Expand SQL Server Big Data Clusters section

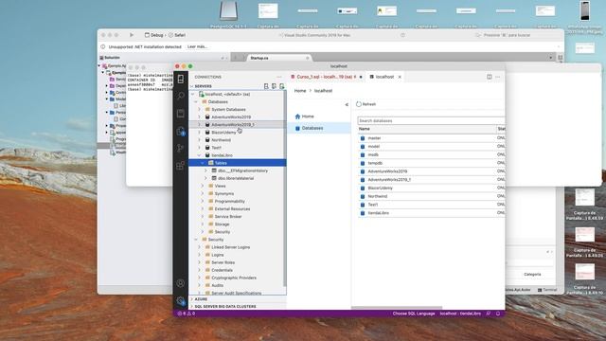[x=239, y=306]
